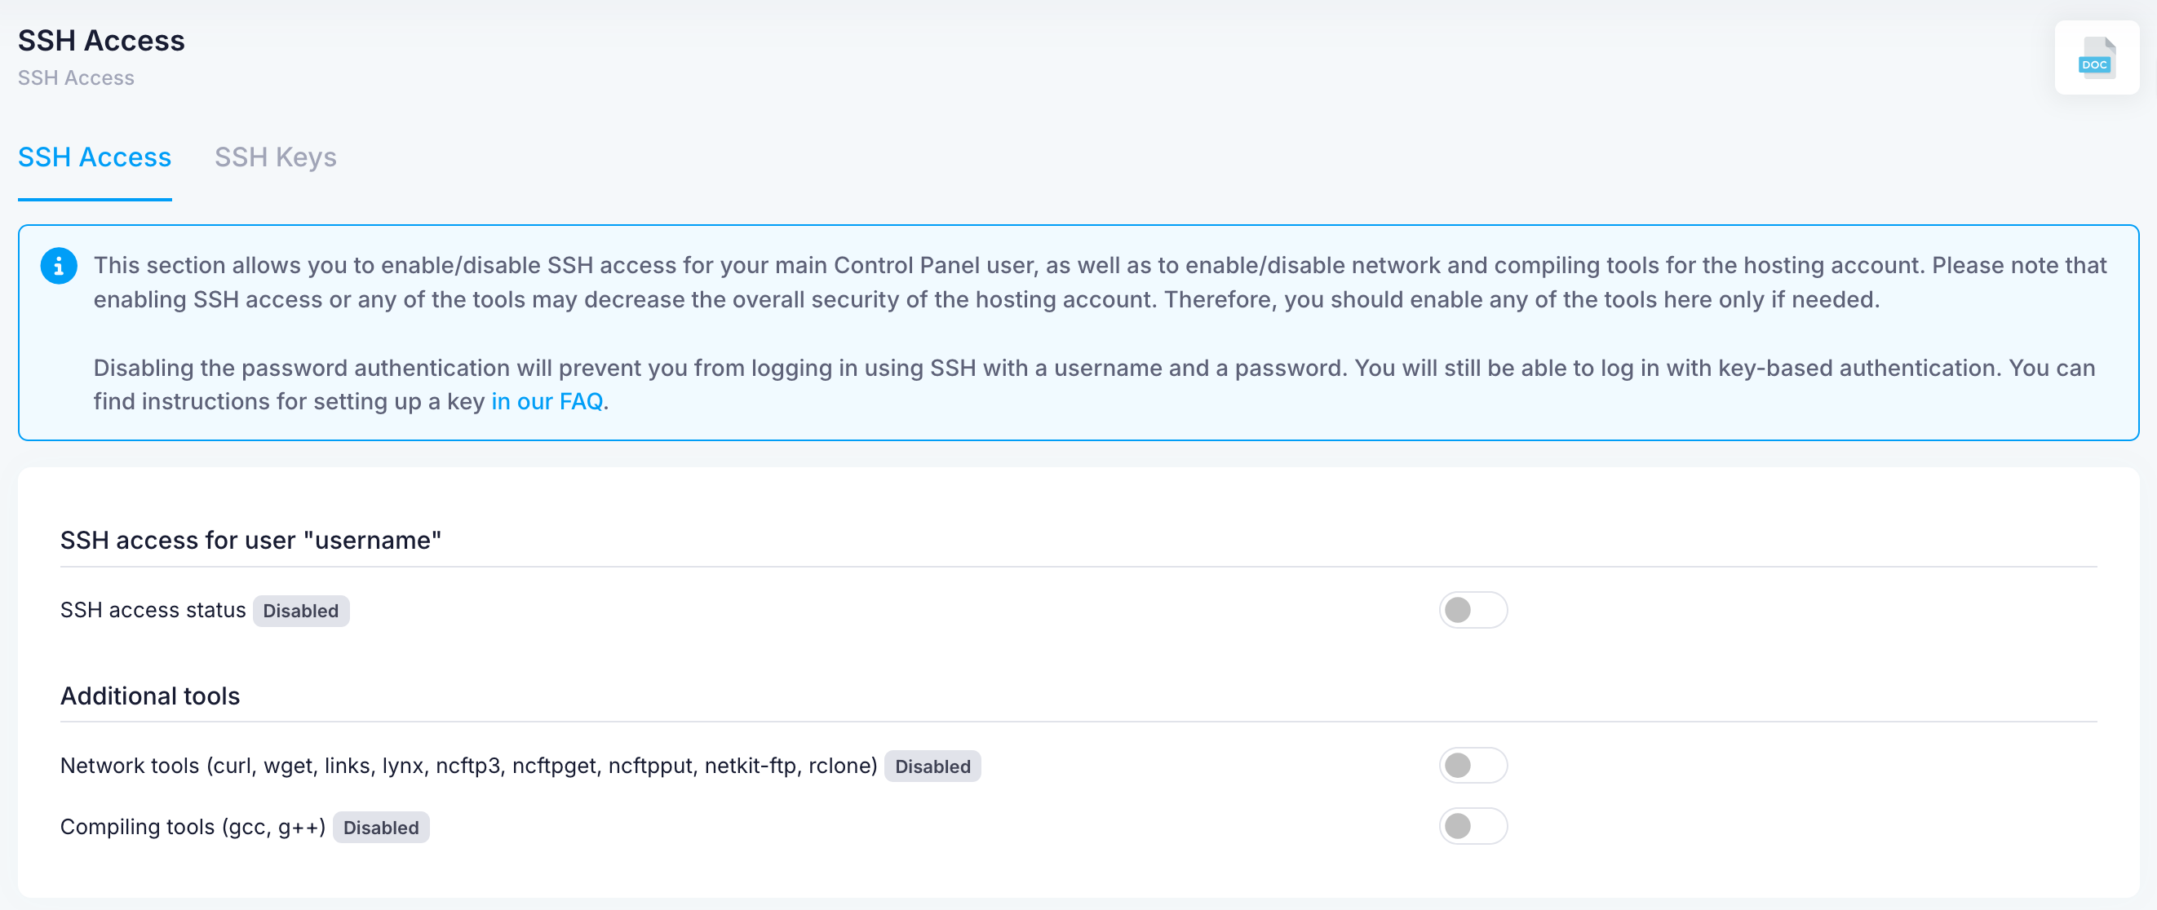
Task: Click the Disabled badge beside SSH access status
Action: tap(300, 611)
